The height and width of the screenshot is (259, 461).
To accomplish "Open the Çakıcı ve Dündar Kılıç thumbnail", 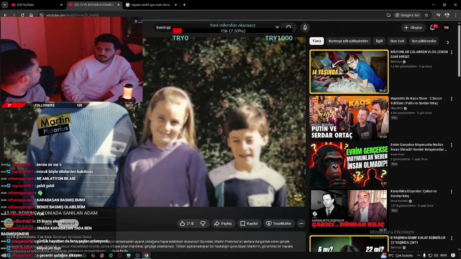I will [x=349, y=211].
